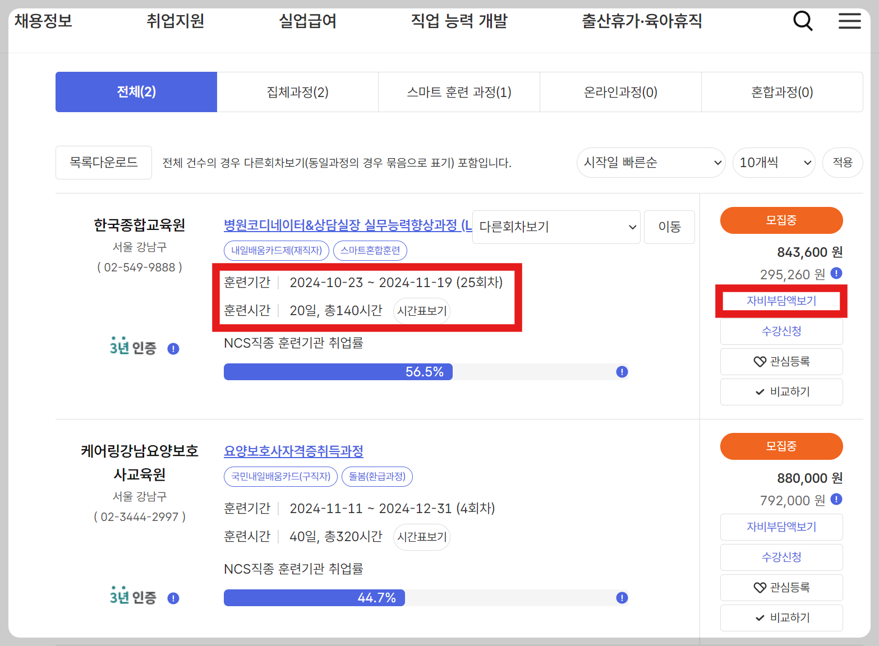Click the 56.5% employment rate progress bar
The image size is (879, 646).
[338, 371]
